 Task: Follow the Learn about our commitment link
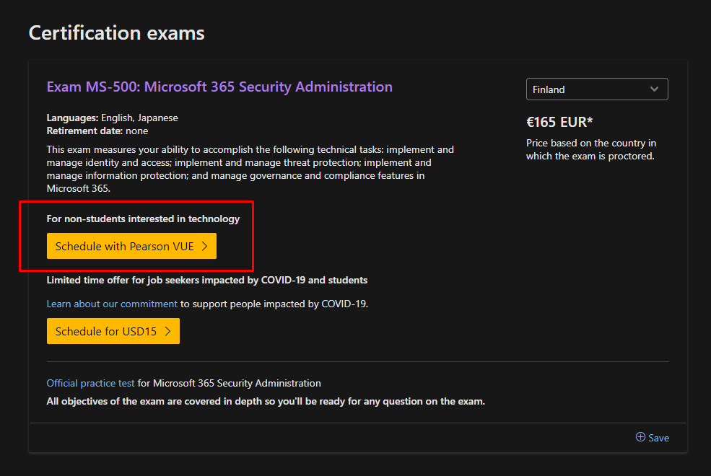112,304
